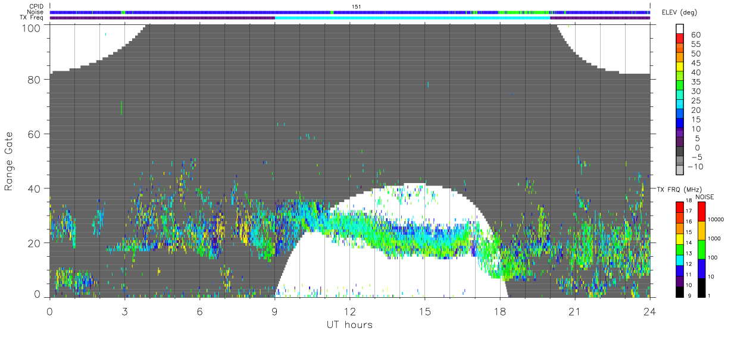
Task: Click the 'ELEV (deg)' colorbar title
Action: 680,12
